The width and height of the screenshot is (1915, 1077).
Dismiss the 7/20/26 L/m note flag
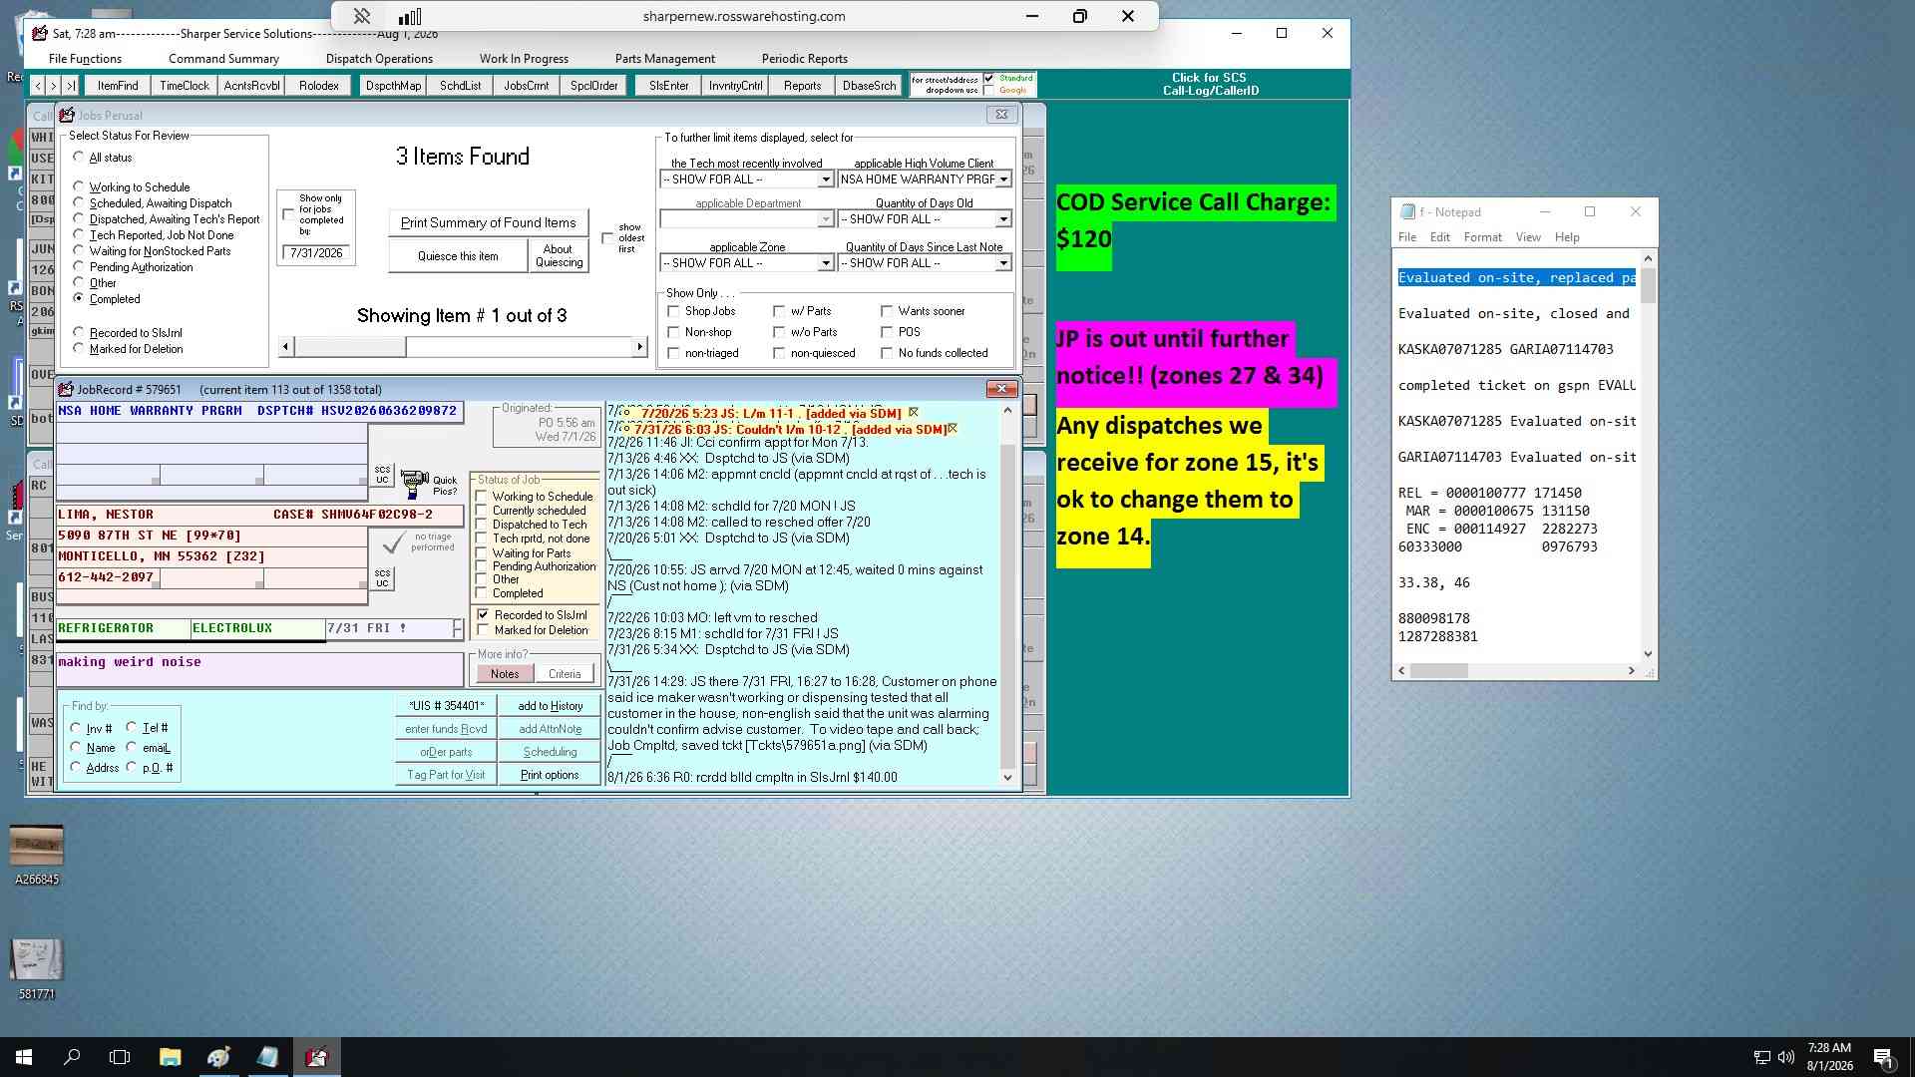(x=913, y=412)
